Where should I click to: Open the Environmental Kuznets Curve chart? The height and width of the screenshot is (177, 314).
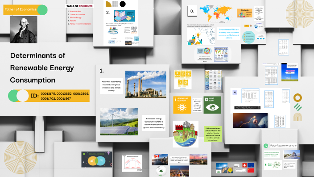point(132,163)
